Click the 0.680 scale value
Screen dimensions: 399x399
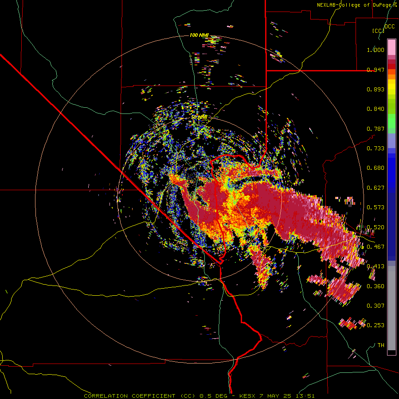(x=376, y=168)
